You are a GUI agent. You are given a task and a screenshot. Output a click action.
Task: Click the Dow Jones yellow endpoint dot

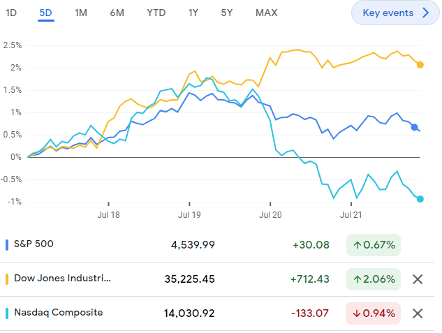pos(420,65)
